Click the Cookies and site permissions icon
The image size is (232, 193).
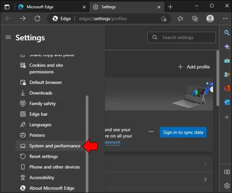click(23, 65)
